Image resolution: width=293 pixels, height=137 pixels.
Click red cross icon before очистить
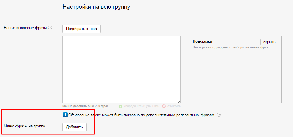coord(164,106)
